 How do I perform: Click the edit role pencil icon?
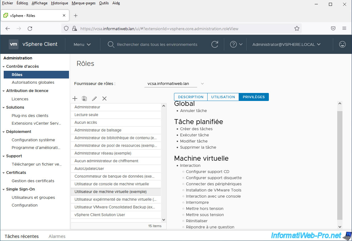click(x=94, y=98)
